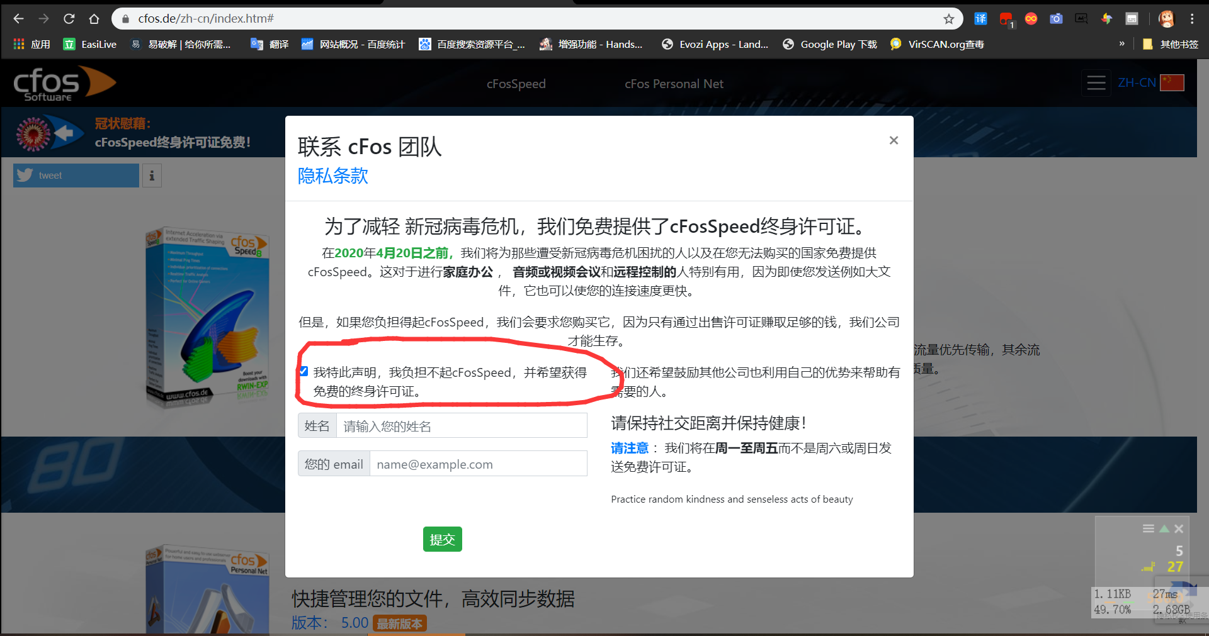The image size is (1209, 636).
Task: Open the dark screen extension icon
Action: [x=1081, y=19]
